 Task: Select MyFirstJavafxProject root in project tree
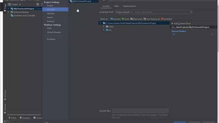click(x=24, y=9)
